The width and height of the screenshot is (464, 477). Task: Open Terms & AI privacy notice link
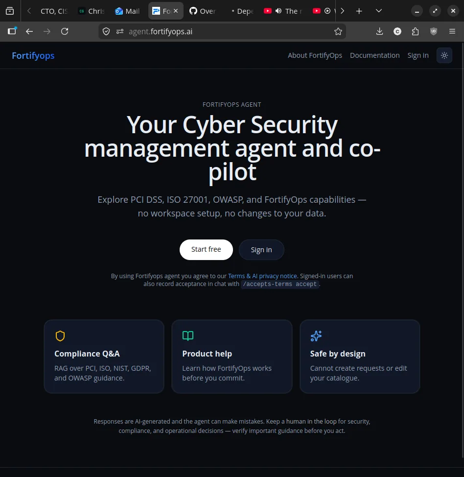pos(262,276)
